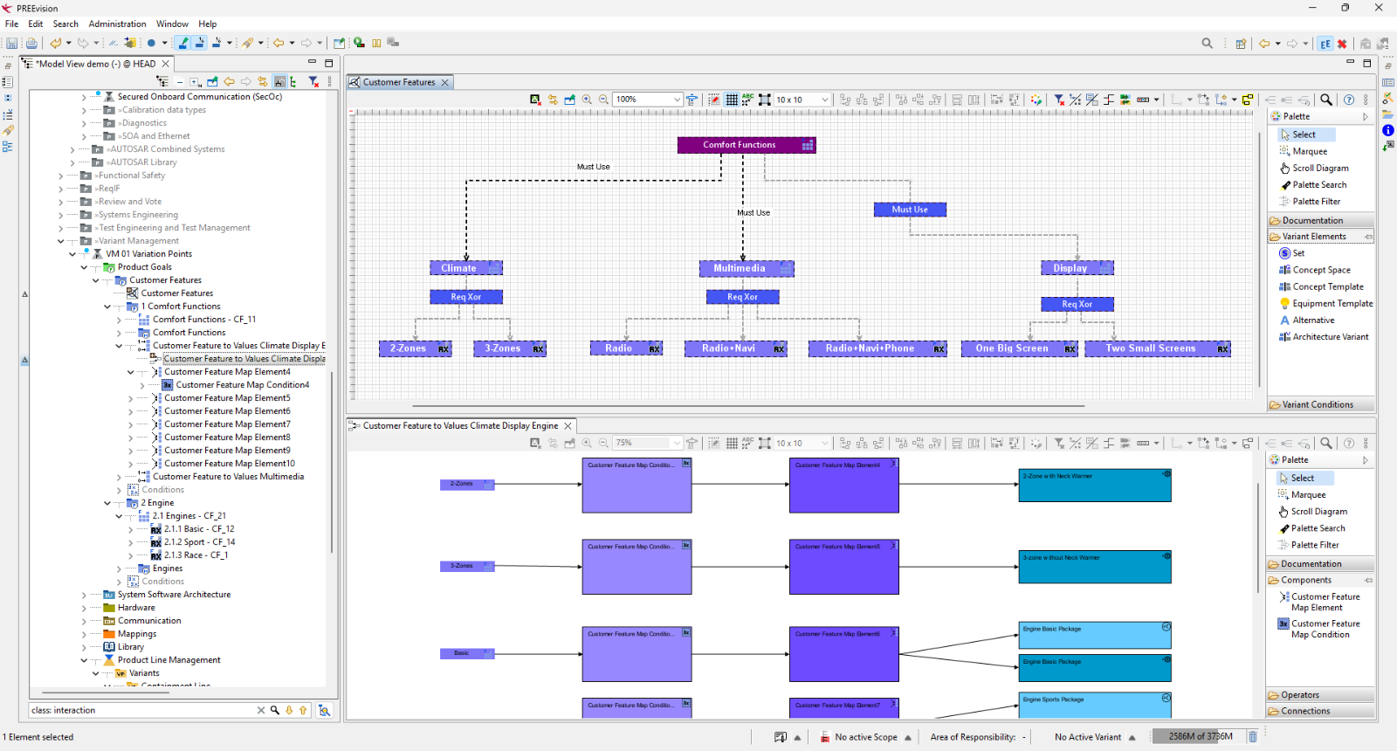Image resolution: width=1397 pixels, height=751 pixels.
Task: Select the Concept Space palette tool
Action: 1314,270
